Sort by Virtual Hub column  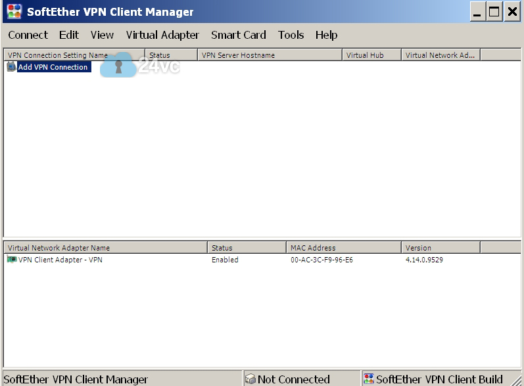(x=372, y=55)
